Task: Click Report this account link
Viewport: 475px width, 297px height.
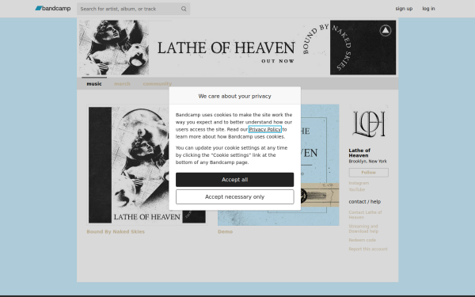Action: tap(368, 249)
